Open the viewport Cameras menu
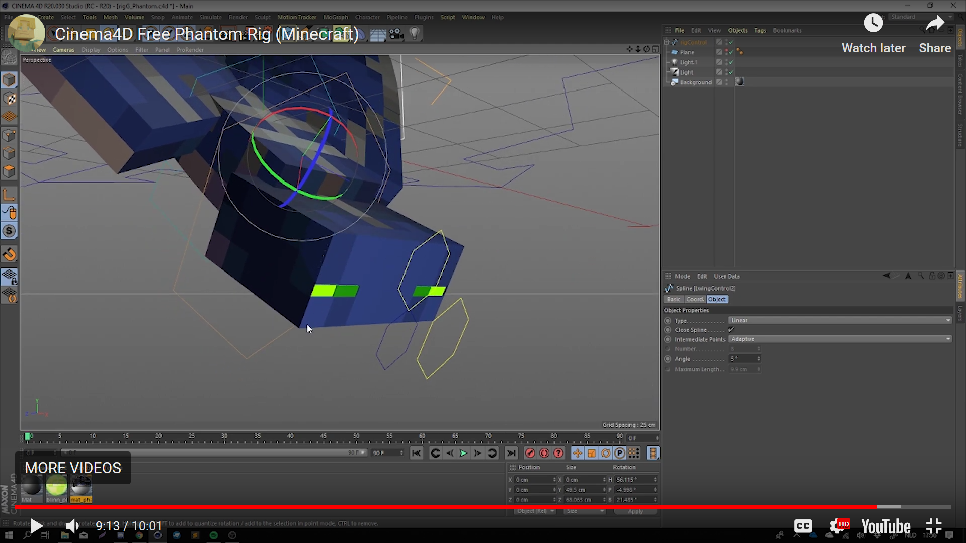Image resolution: width=966 pixels, height=543 pixels. [x=63, y=50]
